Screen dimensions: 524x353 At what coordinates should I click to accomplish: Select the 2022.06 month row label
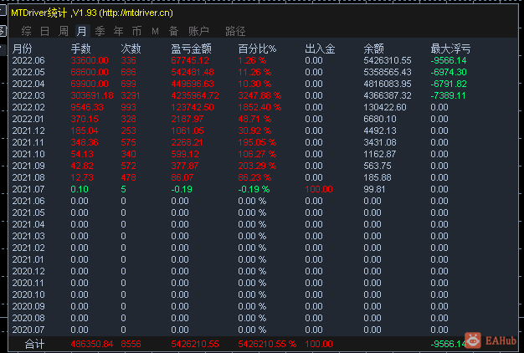click(28, 60)
